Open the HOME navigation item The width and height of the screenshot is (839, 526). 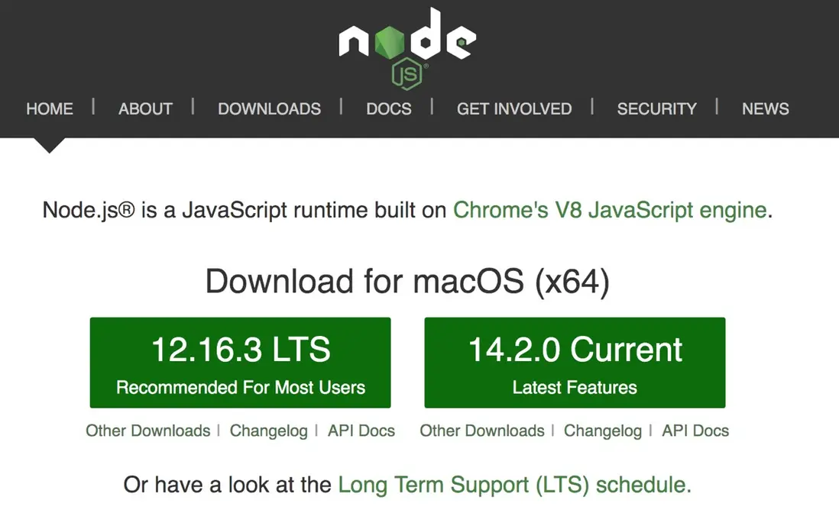[x=50, y=108]
